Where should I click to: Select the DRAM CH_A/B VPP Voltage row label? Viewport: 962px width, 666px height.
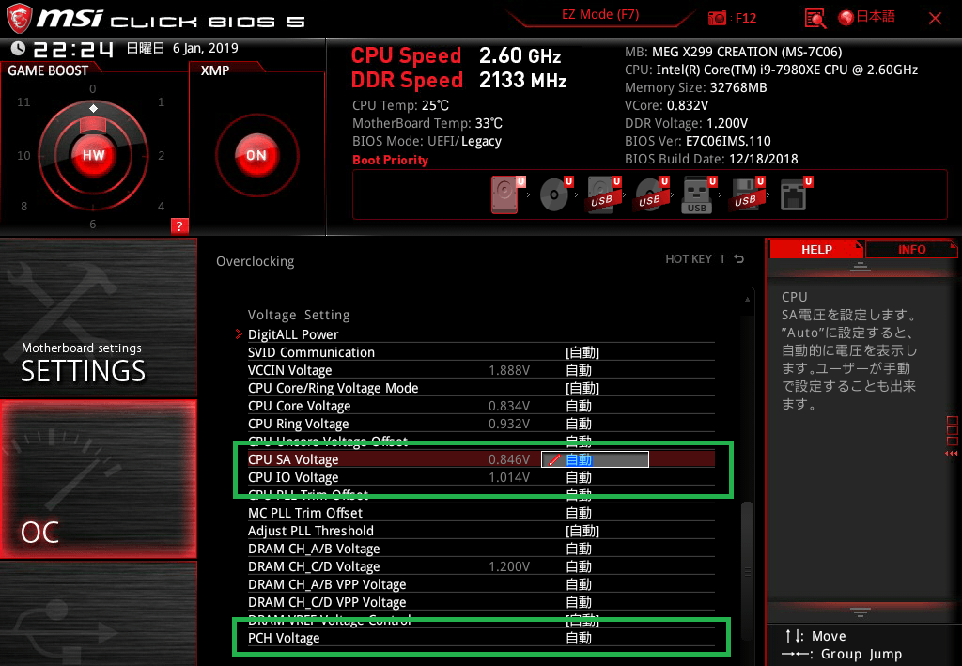(x=327, y=584)
